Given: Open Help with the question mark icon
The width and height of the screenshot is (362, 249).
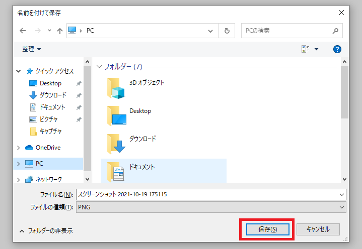Looking at the screenshot, I should pyautogui.click(x=337, y=49).
